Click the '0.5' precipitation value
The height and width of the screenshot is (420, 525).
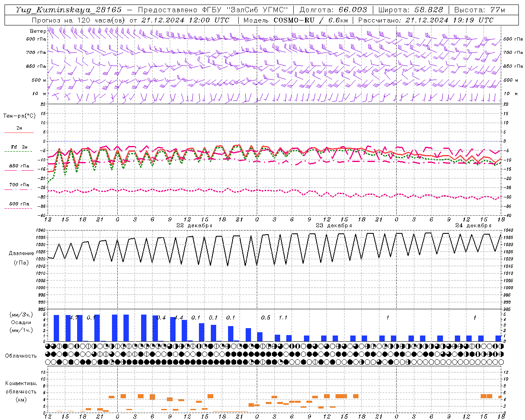click(x=266, y=317)
